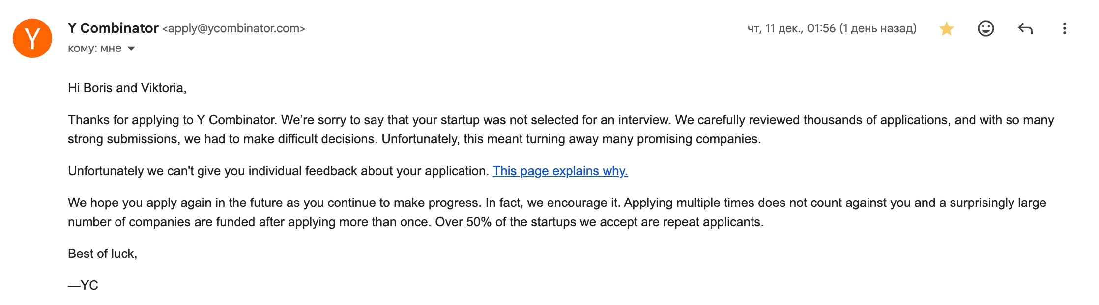Reply to the Y Combinator email
This screenshot has height=305, width=1099.
click(1025, 29)
